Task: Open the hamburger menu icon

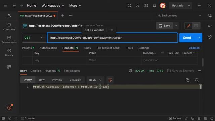Action: pyautogui.click(x=5, y=6)
